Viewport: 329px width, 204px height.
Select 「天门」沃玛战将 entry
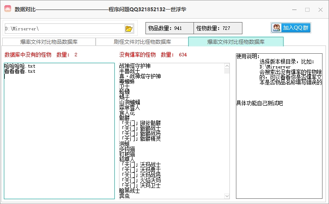[140, 175]
